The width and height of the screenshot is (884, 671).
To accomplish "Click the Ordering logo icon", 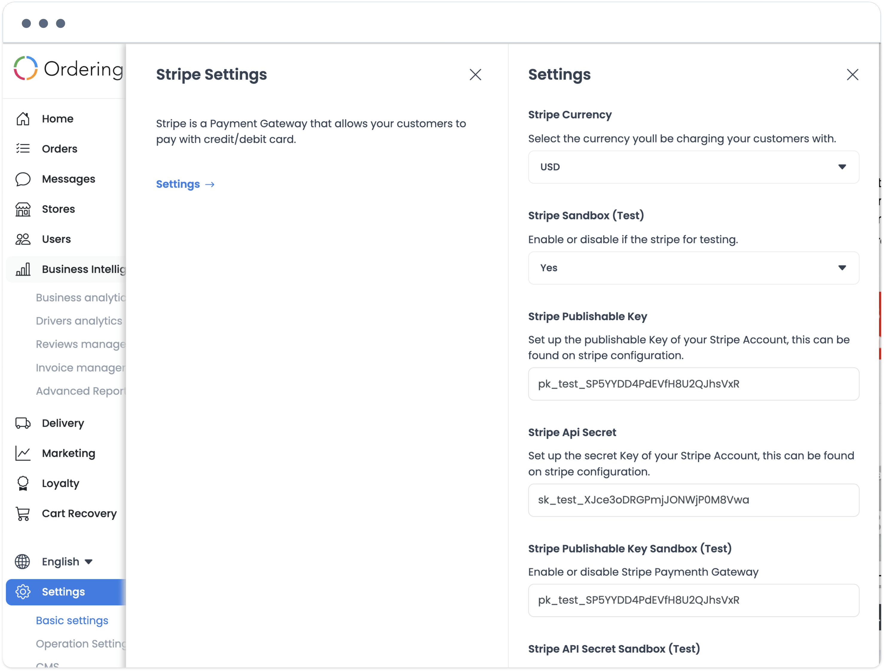I will click(26, 68).
